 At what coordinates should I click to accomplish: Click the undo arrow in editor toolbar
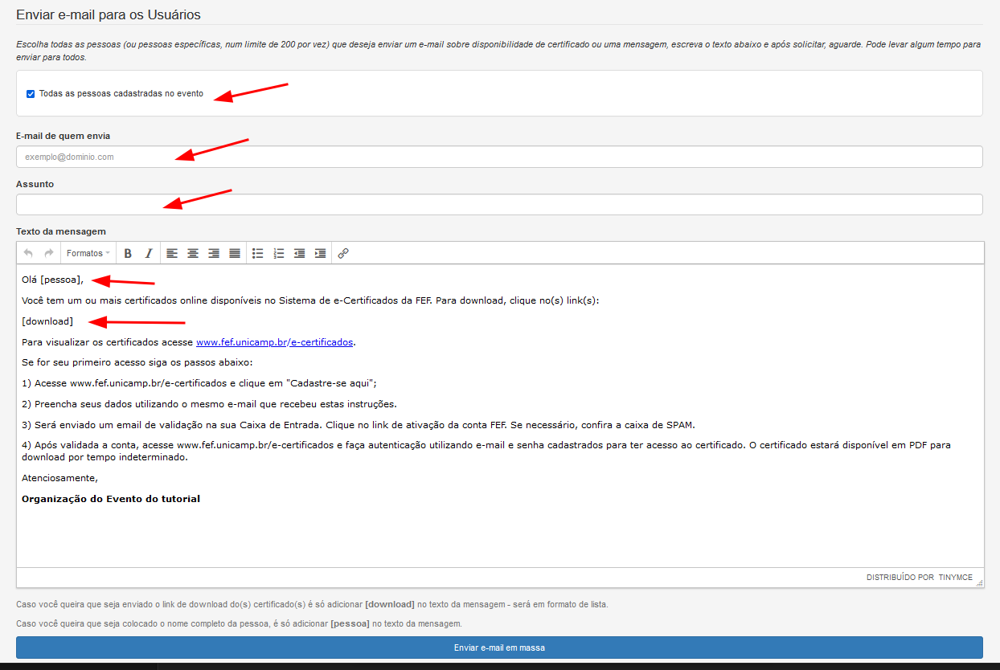pos(28,253)
